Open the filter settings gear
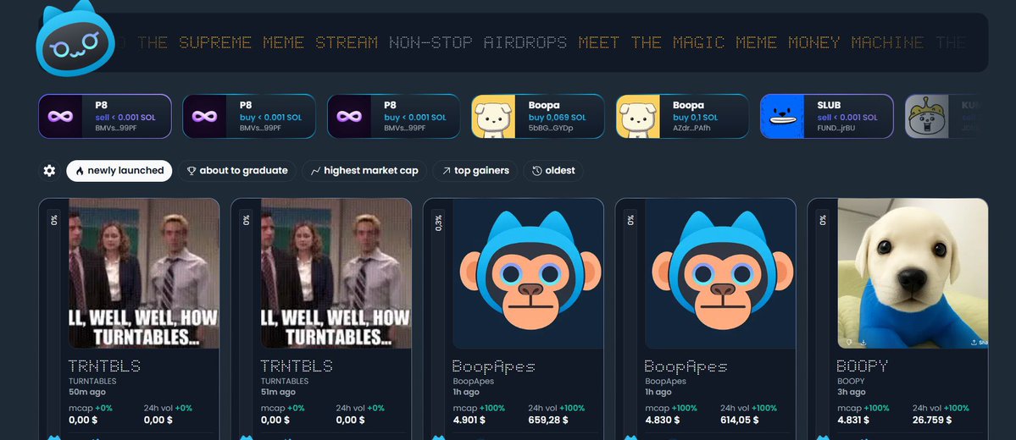This screenshot has width=1016, height=440. (49, 171)
